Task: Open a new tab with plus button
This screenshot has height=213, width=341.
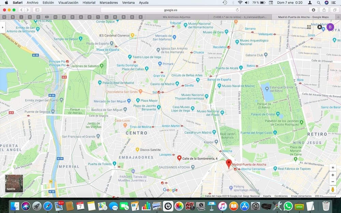Action: coord(338,17)
